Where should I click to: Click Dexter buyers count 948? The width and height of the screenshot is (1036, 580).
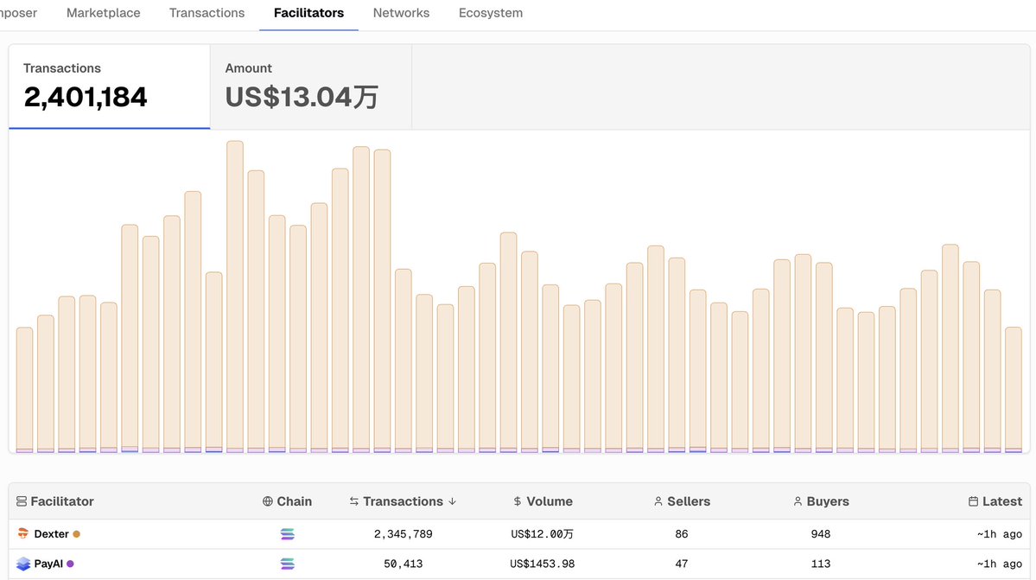coord(821,534)
